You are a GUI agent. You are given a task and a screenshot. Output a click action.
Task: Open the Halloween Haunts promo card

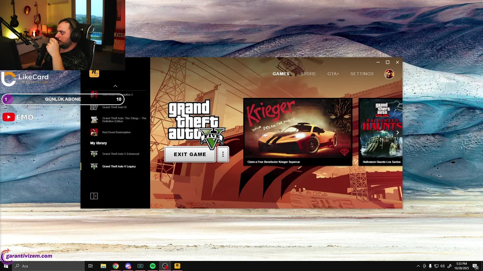point(380,132)
